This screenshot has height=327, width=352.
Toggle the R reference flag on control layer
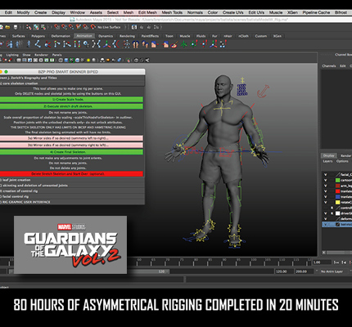click(x=332, y=208)
